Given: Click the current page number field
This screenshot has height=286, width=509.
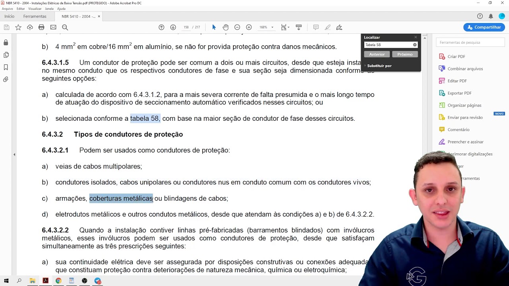Looking at the screenshot, I should (x=186, y=27).
